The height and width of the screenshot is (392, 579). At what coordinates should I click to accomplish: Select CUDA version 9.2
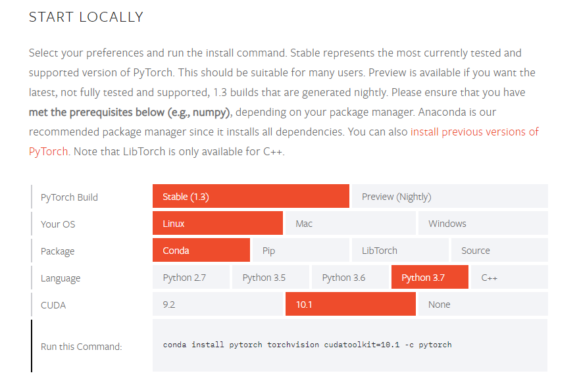(218, 304)
